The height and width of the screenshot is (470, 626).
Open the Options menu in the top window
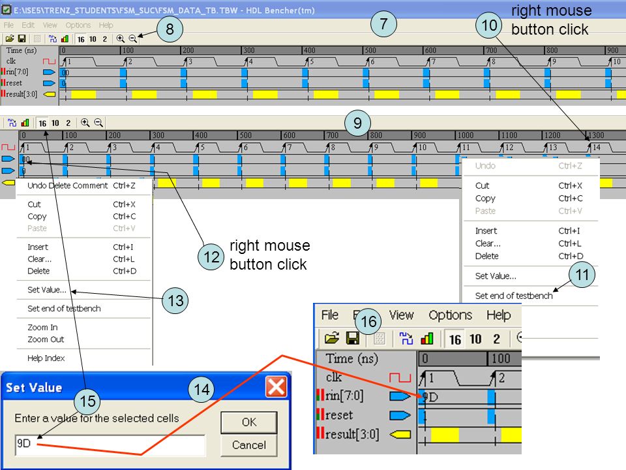[78, 25]
